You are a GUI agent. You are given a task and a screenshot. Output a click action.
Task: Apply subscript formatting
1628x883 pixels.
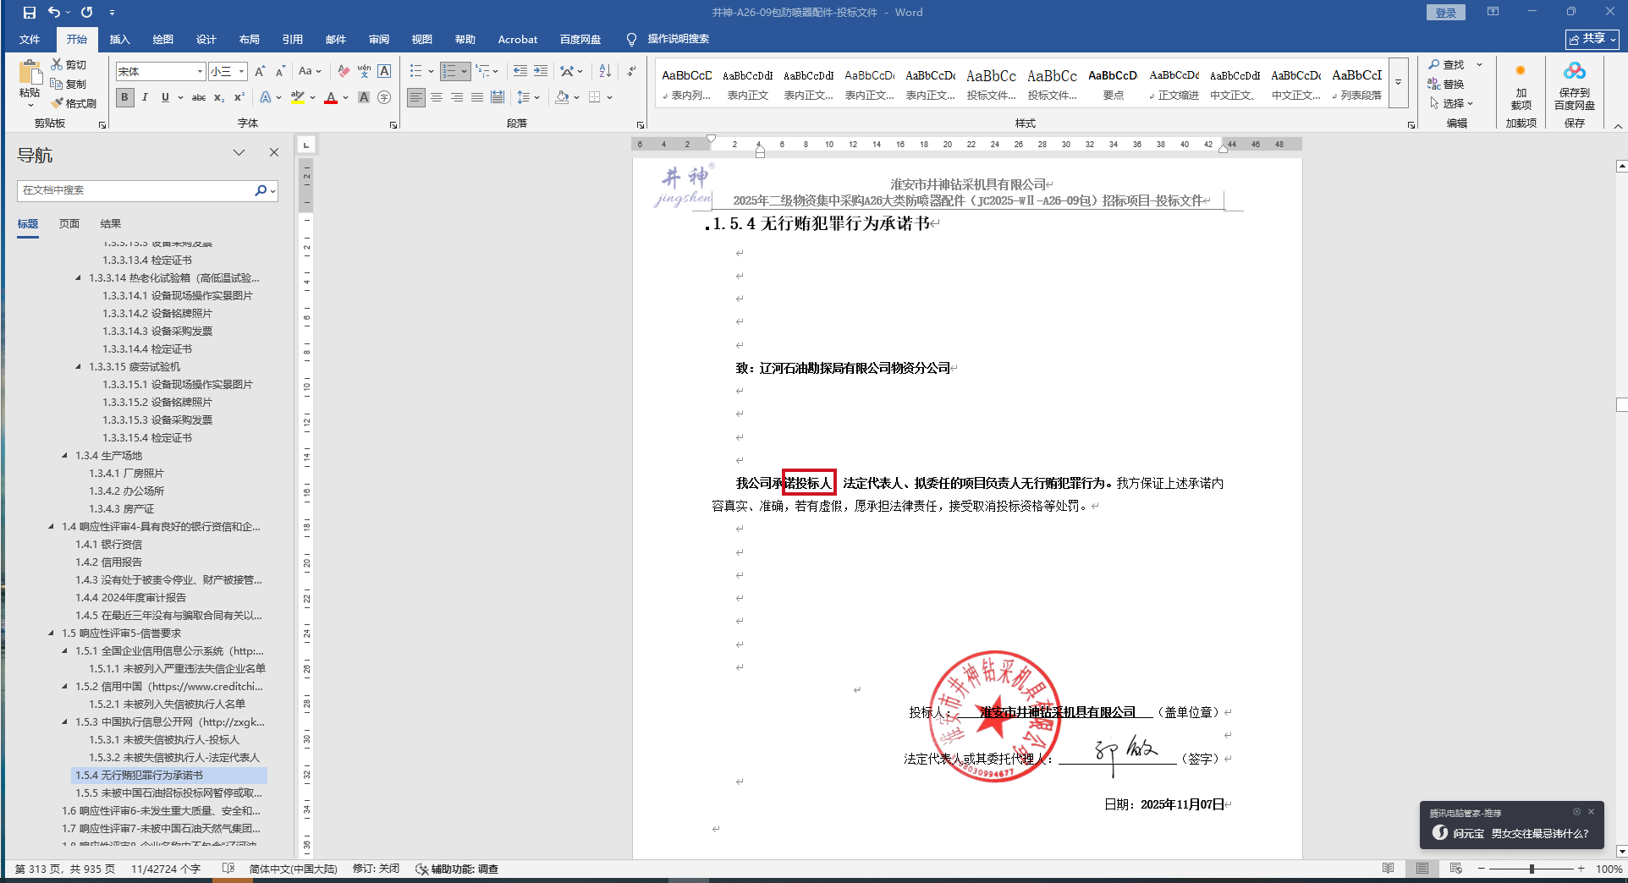click(219, 98)
